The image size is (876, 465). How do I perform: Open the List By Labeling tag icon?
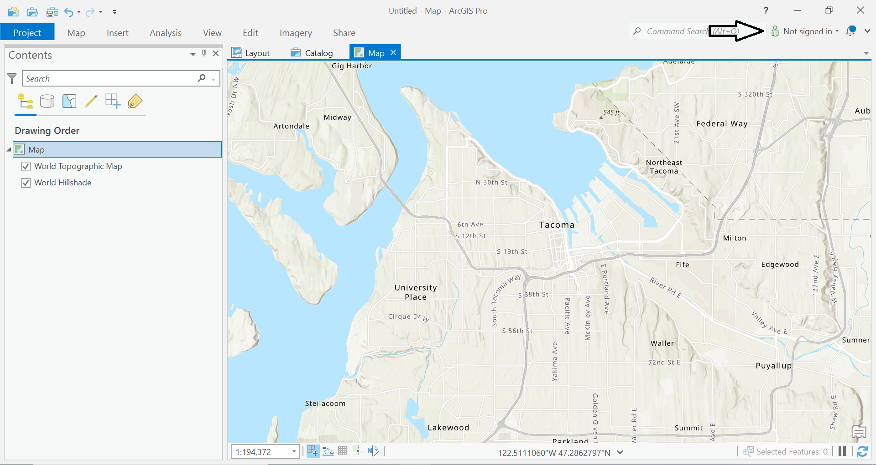click(135, 101)
